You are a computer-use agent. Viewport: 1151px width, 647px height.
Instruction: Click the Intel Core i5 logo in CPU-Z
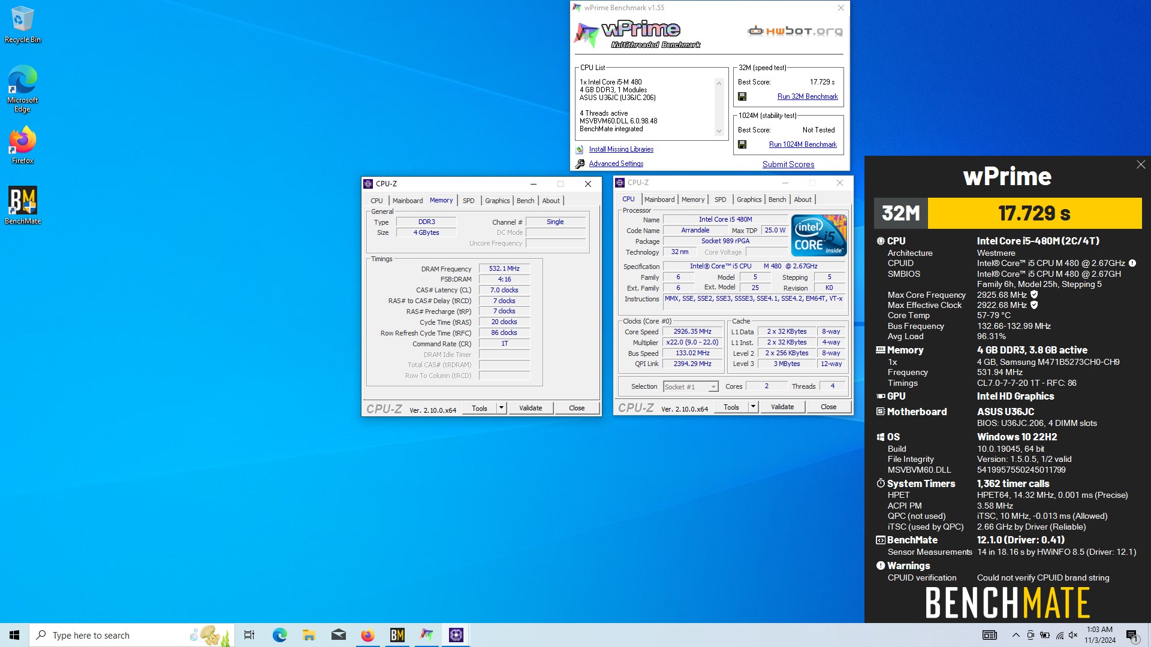pos(819,235)
